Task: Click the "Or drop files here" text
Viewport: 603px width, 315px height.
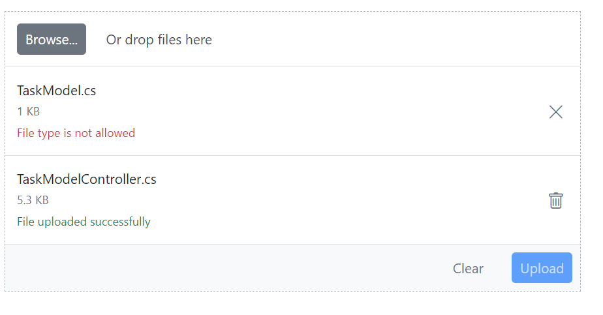Action: coord(159,40)
